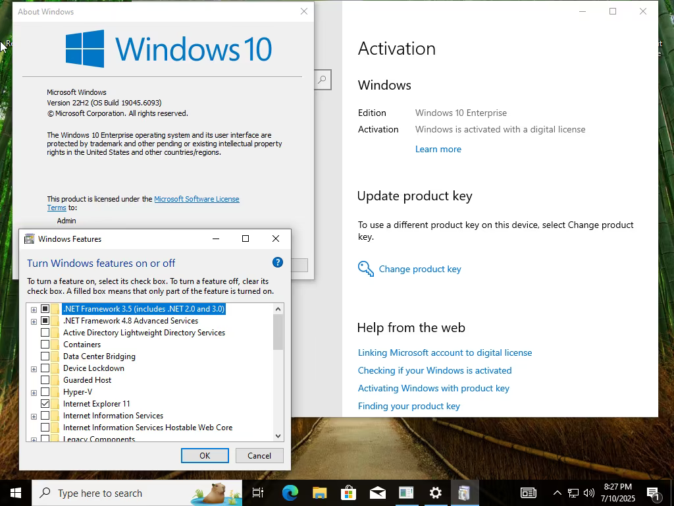The image size is (674, 506).
Task: Click the Change product key link
Action: click(419, 269)
